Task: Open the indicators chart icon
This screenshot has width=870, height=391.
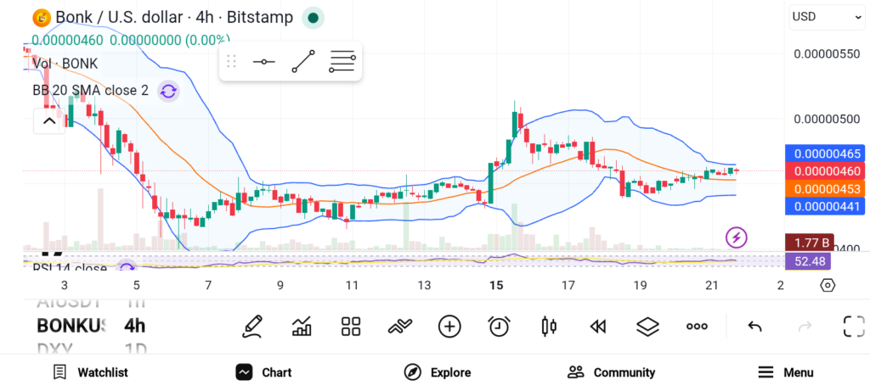Action: 302,327
